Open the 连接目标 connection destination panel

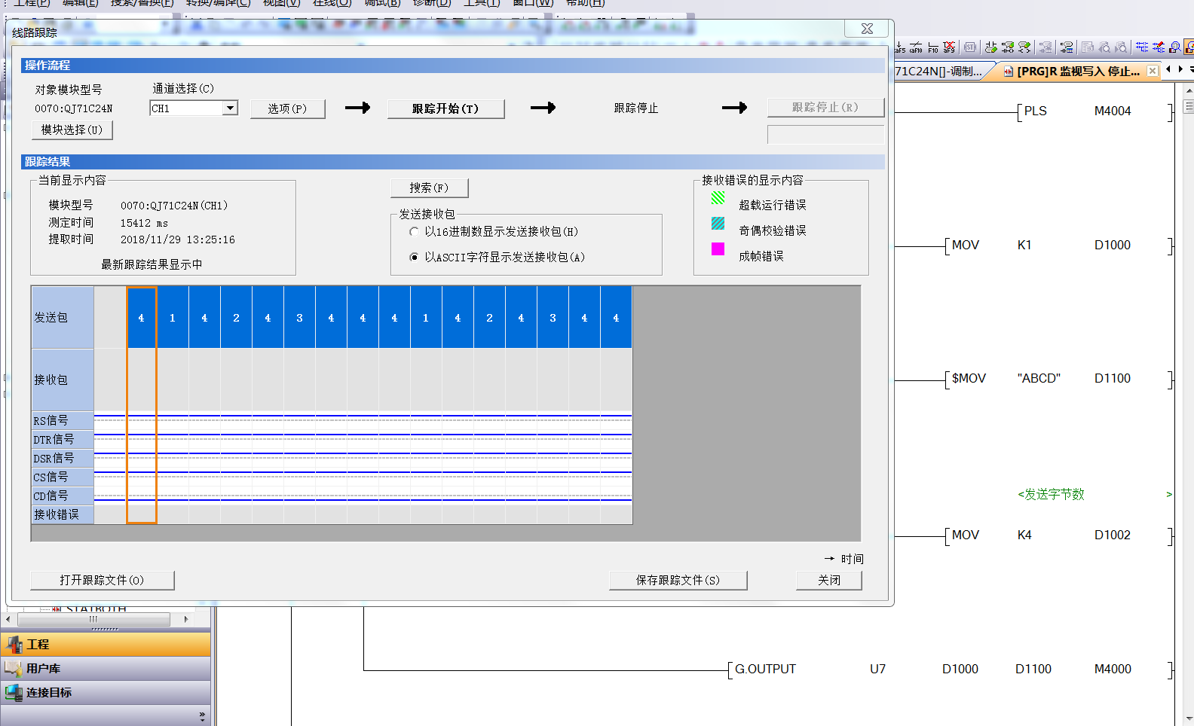pyautogui.click(x=48, y=693)
